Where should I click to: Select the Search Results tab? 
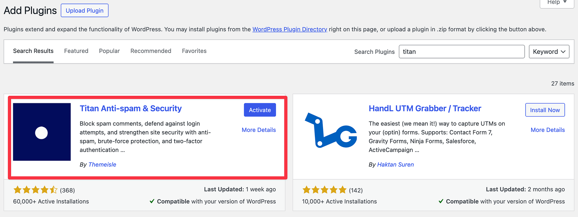point(33,51)
